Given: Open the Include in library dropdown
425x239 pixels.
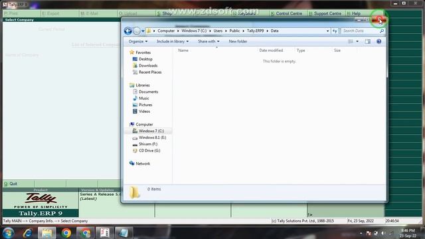Looking at the screenshot, I should pos(173,41).
